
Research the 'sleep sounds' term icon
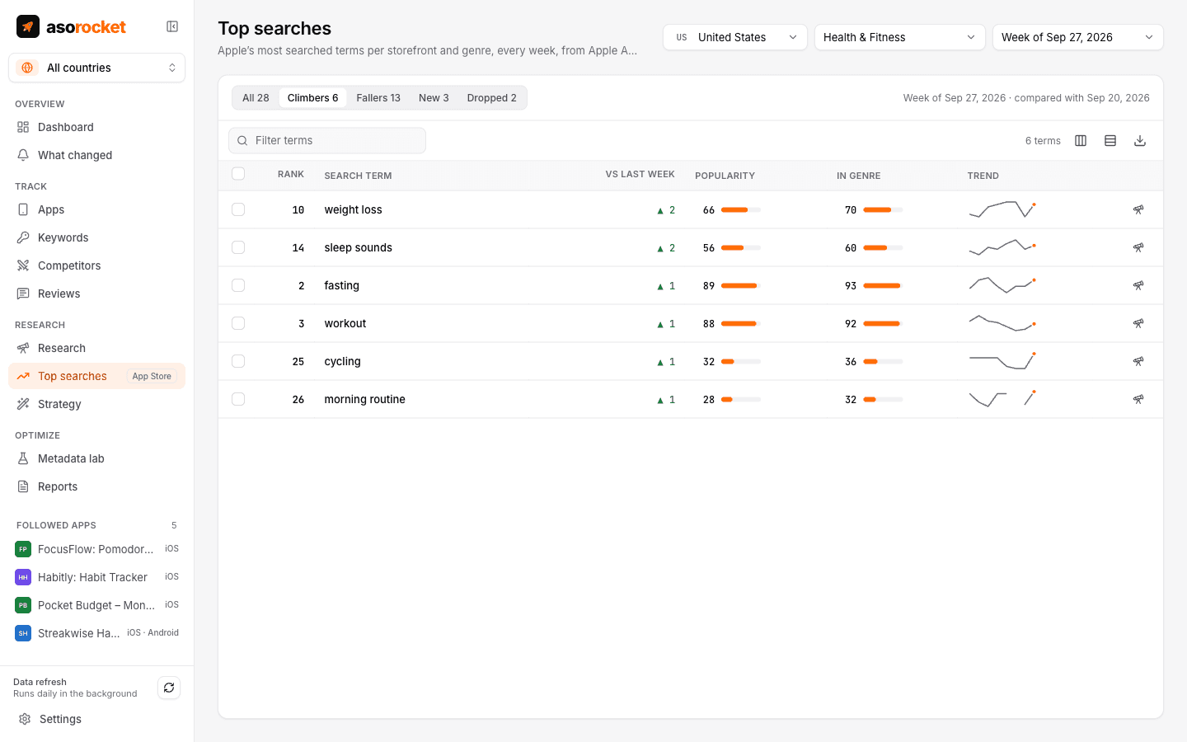click(1138, 248)
